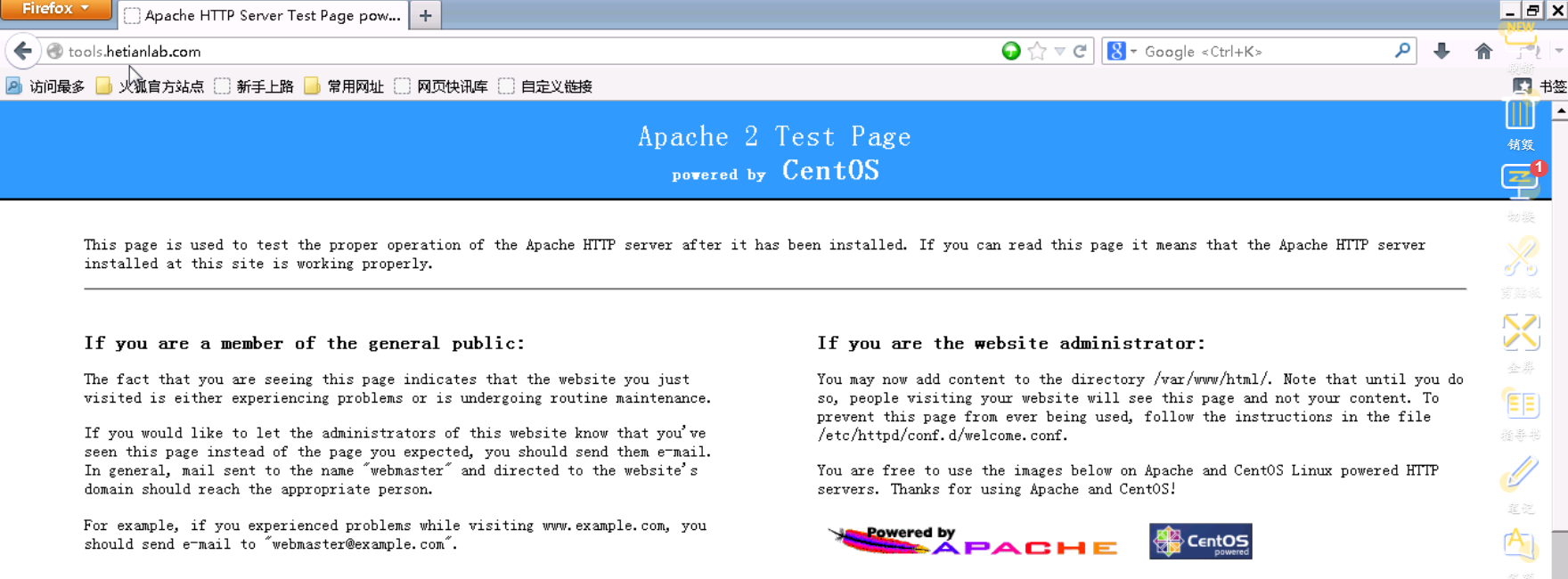Open the Firefox application menu
Viewport: 1568px width, 579px height.
[55, 9]
